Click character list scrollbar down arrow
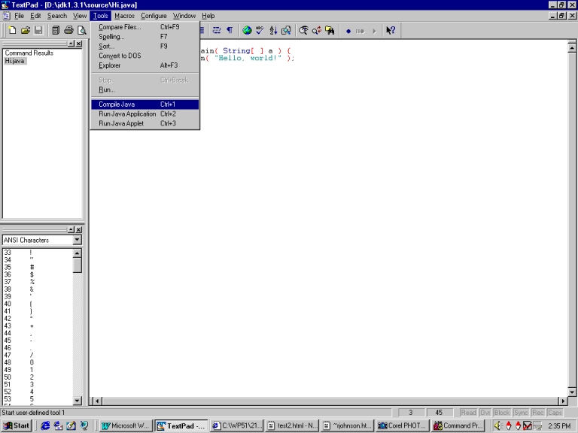Image resolution: width=578 pixels, height=433 pixels. tap(77, 401)
